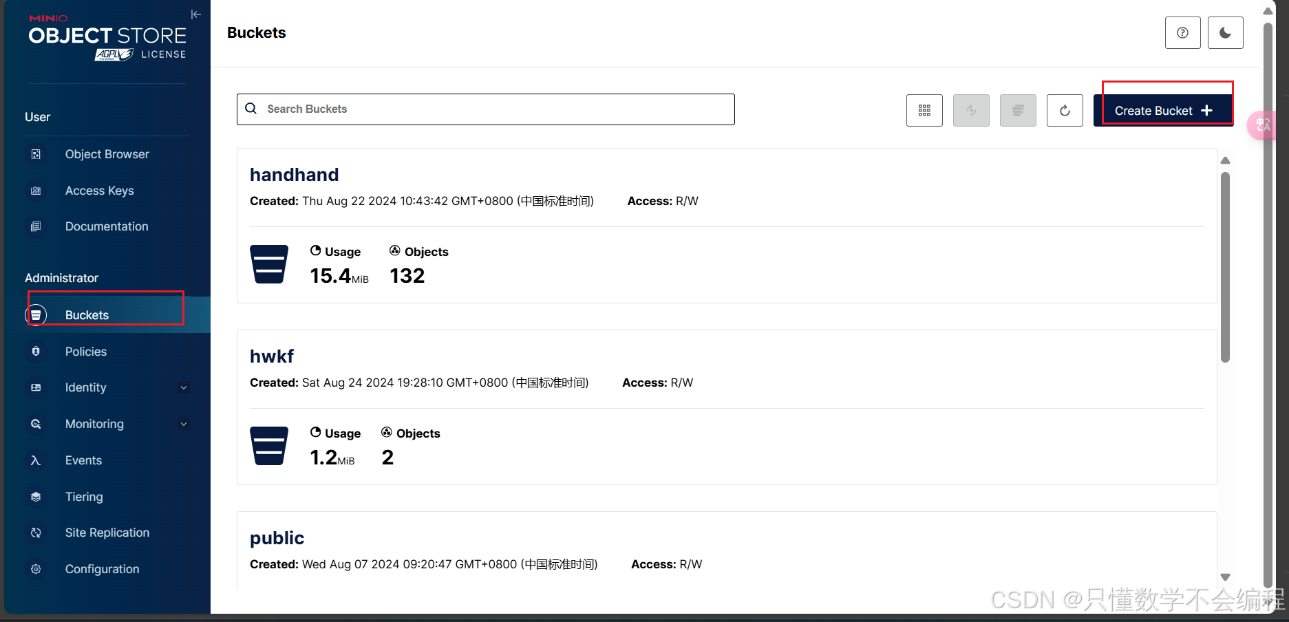The image size is (1289, 622).
Task: Click the bucket list scrollbar thumb
Action: (x=1225, y=267)
